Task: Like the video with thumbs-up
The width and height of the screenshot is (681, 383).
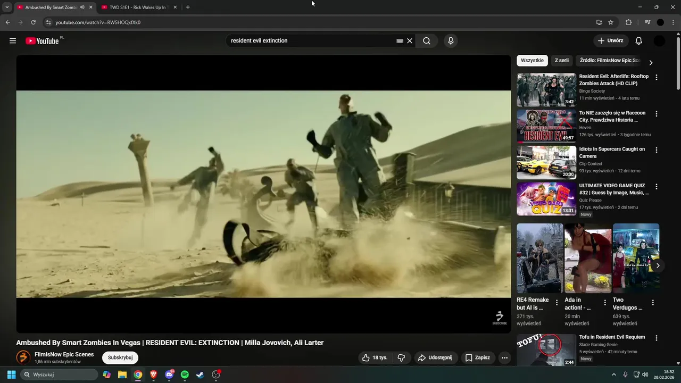Action: coord(375,358)
